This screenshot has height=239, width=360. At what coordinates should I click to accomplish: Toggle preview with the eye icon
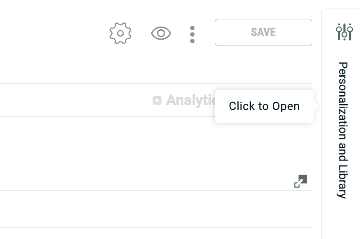(161, 33)
